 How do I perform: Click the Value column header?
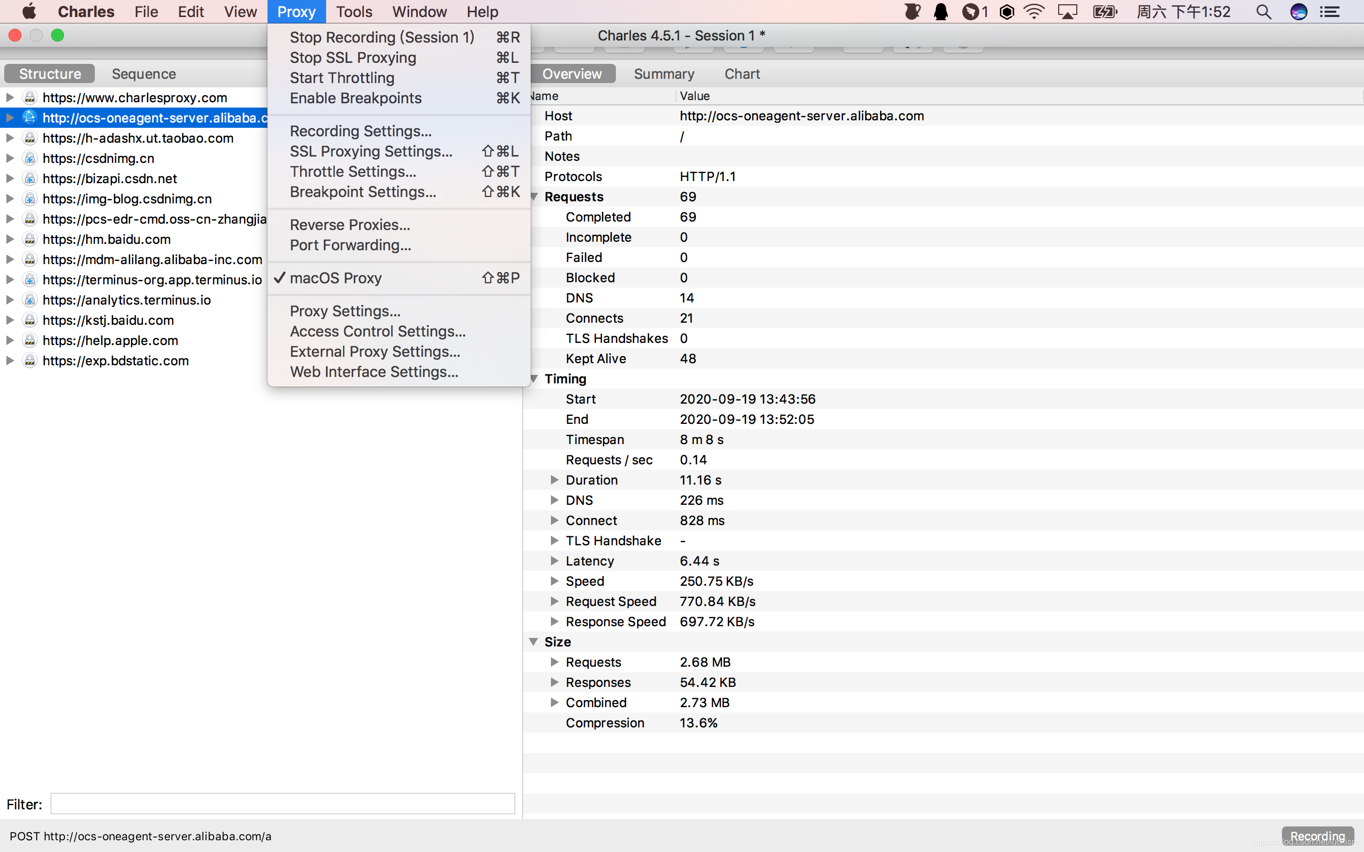(x=1019, y=96)
